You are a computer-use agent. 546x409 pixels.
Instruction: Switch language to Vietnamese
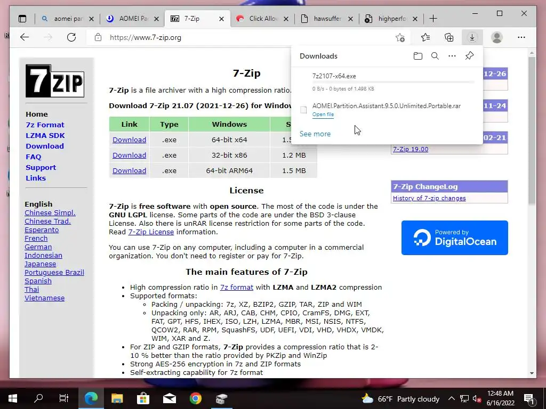(44, 298)
